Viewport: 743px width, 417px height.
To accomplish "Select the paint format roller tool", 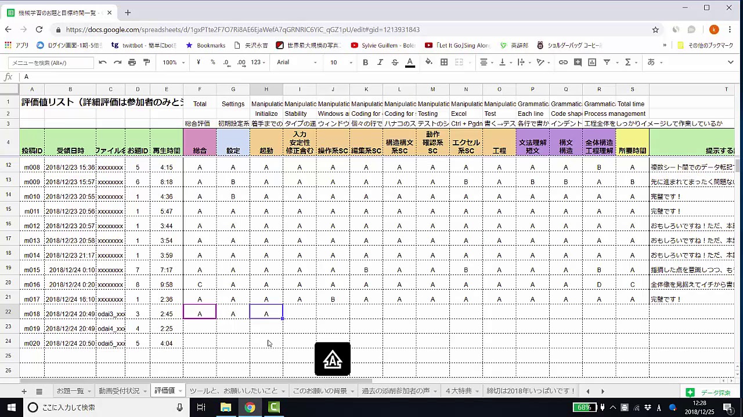I will click(146, 62).
